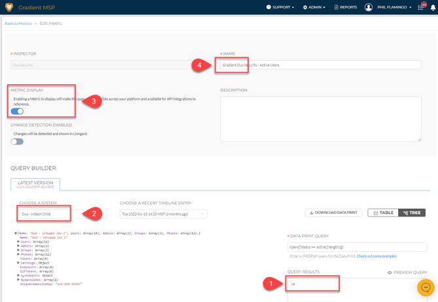Viewport: 438px width, 302px height.
Task: Open the notifications bell icon
Action: (433, 8)
